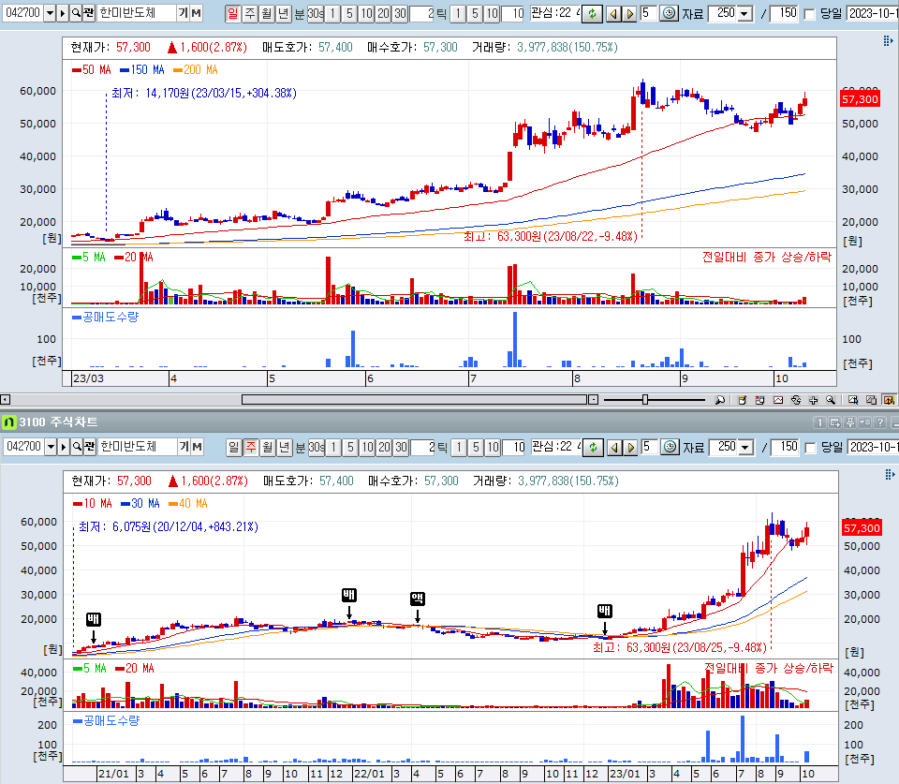
Task: Click the grid dots icon at top chart corner
Action: click(888, 40)
